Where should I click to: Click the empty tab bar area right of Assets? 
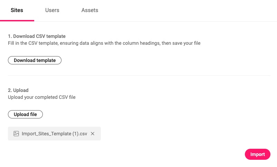pyautogui.click(x=187, y=10)
